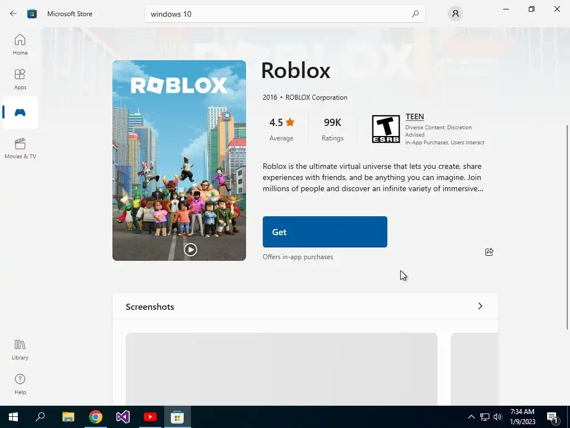Launch Google Chrome from taskbar

(96, 417)
